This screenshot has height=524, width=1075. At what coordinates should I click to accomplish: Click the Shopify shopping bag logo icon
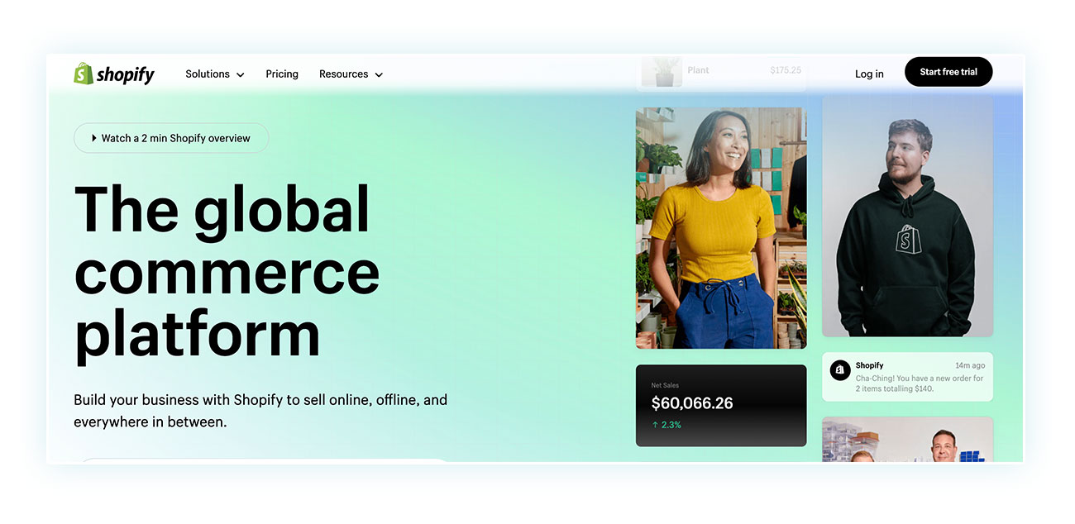point(83,74)
